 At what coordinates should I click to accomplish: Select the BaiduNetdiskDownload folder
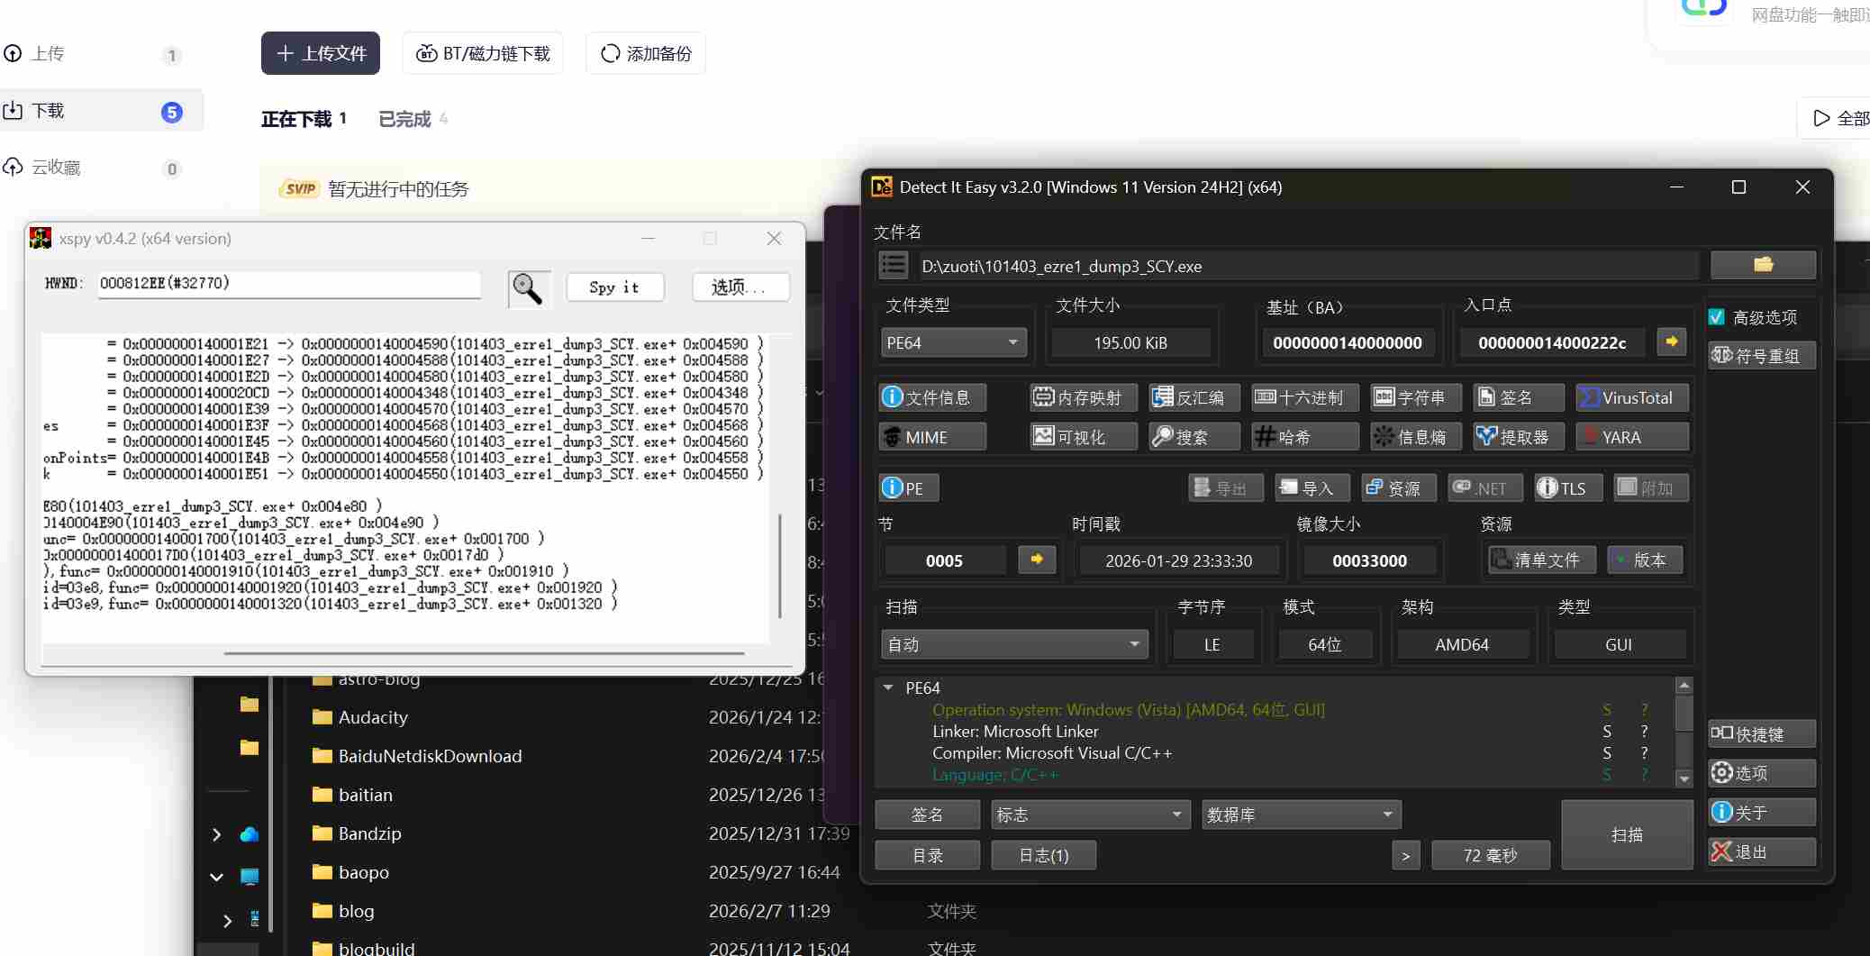pyautogui.click(x=430, y=756)
